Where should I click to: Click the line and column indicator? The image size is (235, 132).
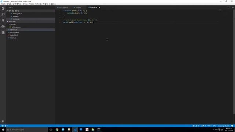[196, 126]
